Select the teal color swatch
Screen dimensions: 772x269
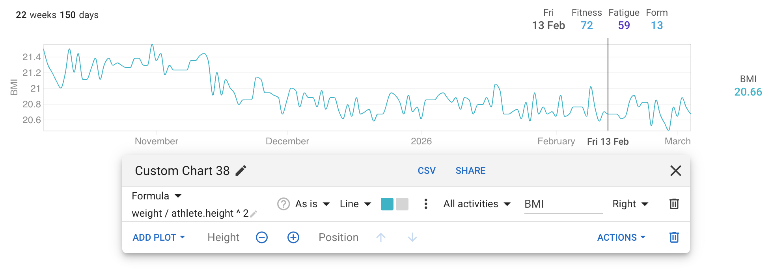[x=388, y=204]
